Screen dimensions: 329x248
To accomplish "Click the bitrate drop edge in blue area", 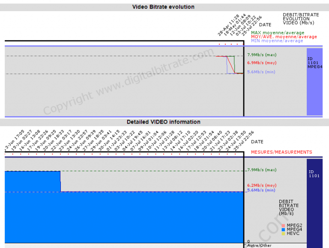I will (60, 181).
